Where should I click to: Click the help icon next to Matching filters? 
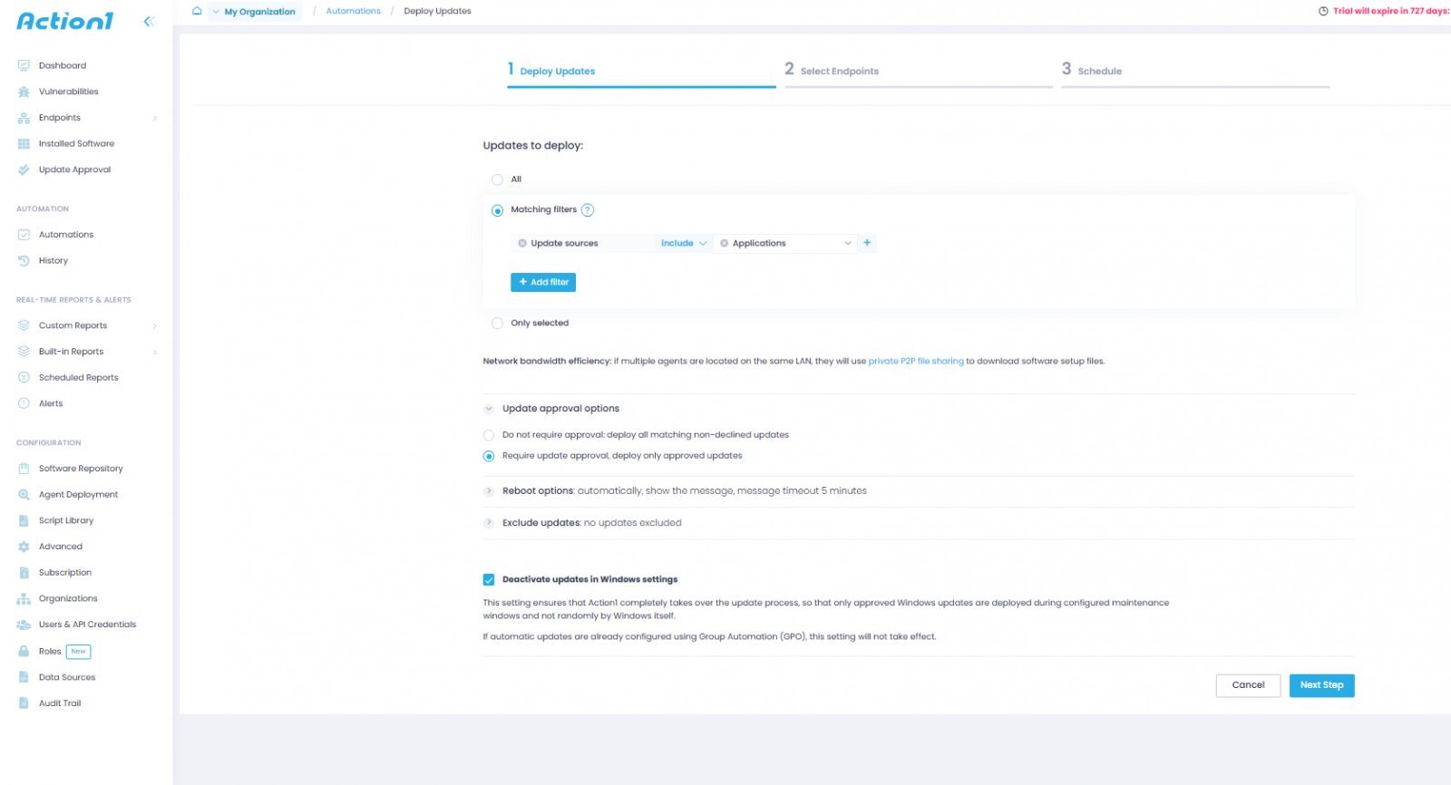coord(588,210)
